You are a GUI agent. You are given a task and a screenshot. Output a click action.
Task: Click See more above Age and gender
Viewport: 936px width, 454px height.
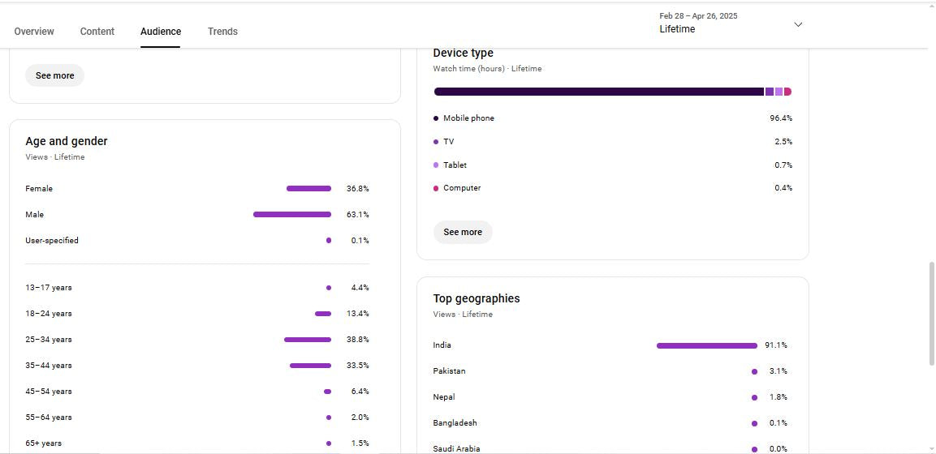point(54,75)
